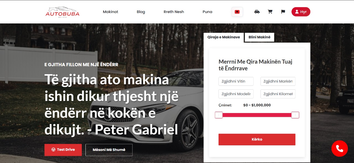Open the Zgjidhni Kilometrazhin dropdown

coord(278,94)
